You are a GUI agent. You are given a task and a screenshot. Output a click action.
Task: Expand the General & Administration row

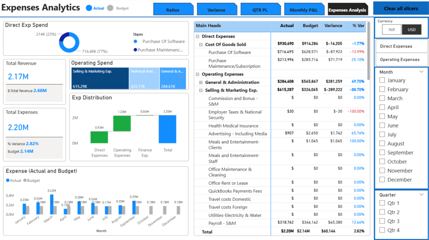click(x=201, y=82)
